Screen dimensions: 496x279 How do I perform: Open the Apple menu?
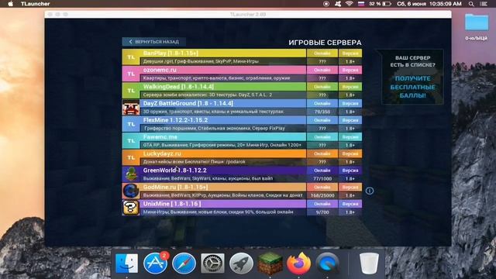(10, 4)
